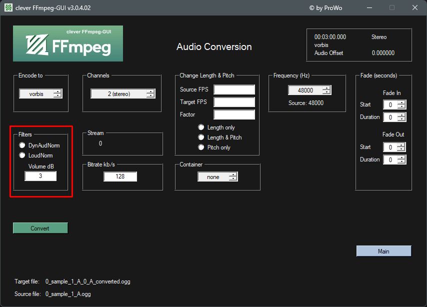Click into the Target FPS field
The width and height of the screenshot is (427, 307).
pos(234,102)
